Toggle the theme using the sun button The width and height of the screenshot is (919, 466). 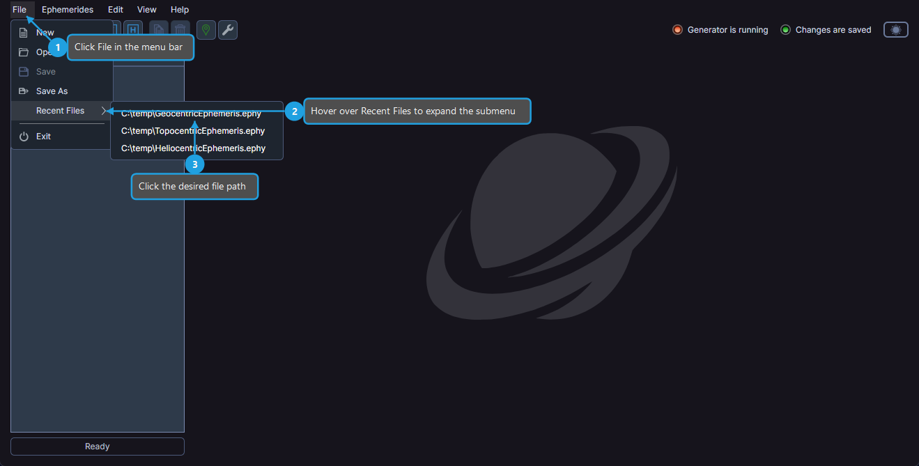pos(895,29)
